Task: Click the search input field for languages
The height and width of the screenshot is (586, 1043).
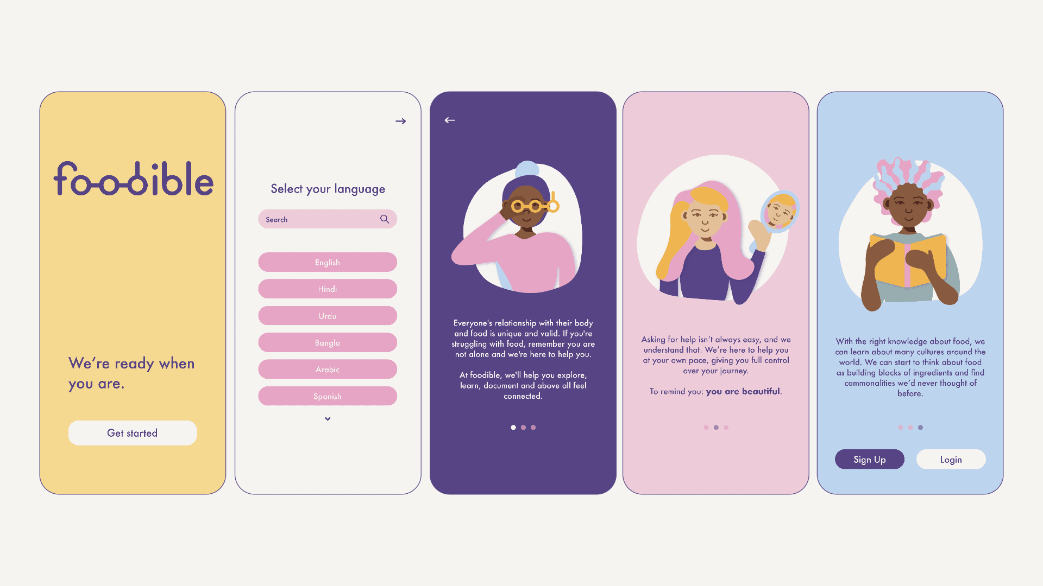Action: pyautogui.click(x=328, y=219)
